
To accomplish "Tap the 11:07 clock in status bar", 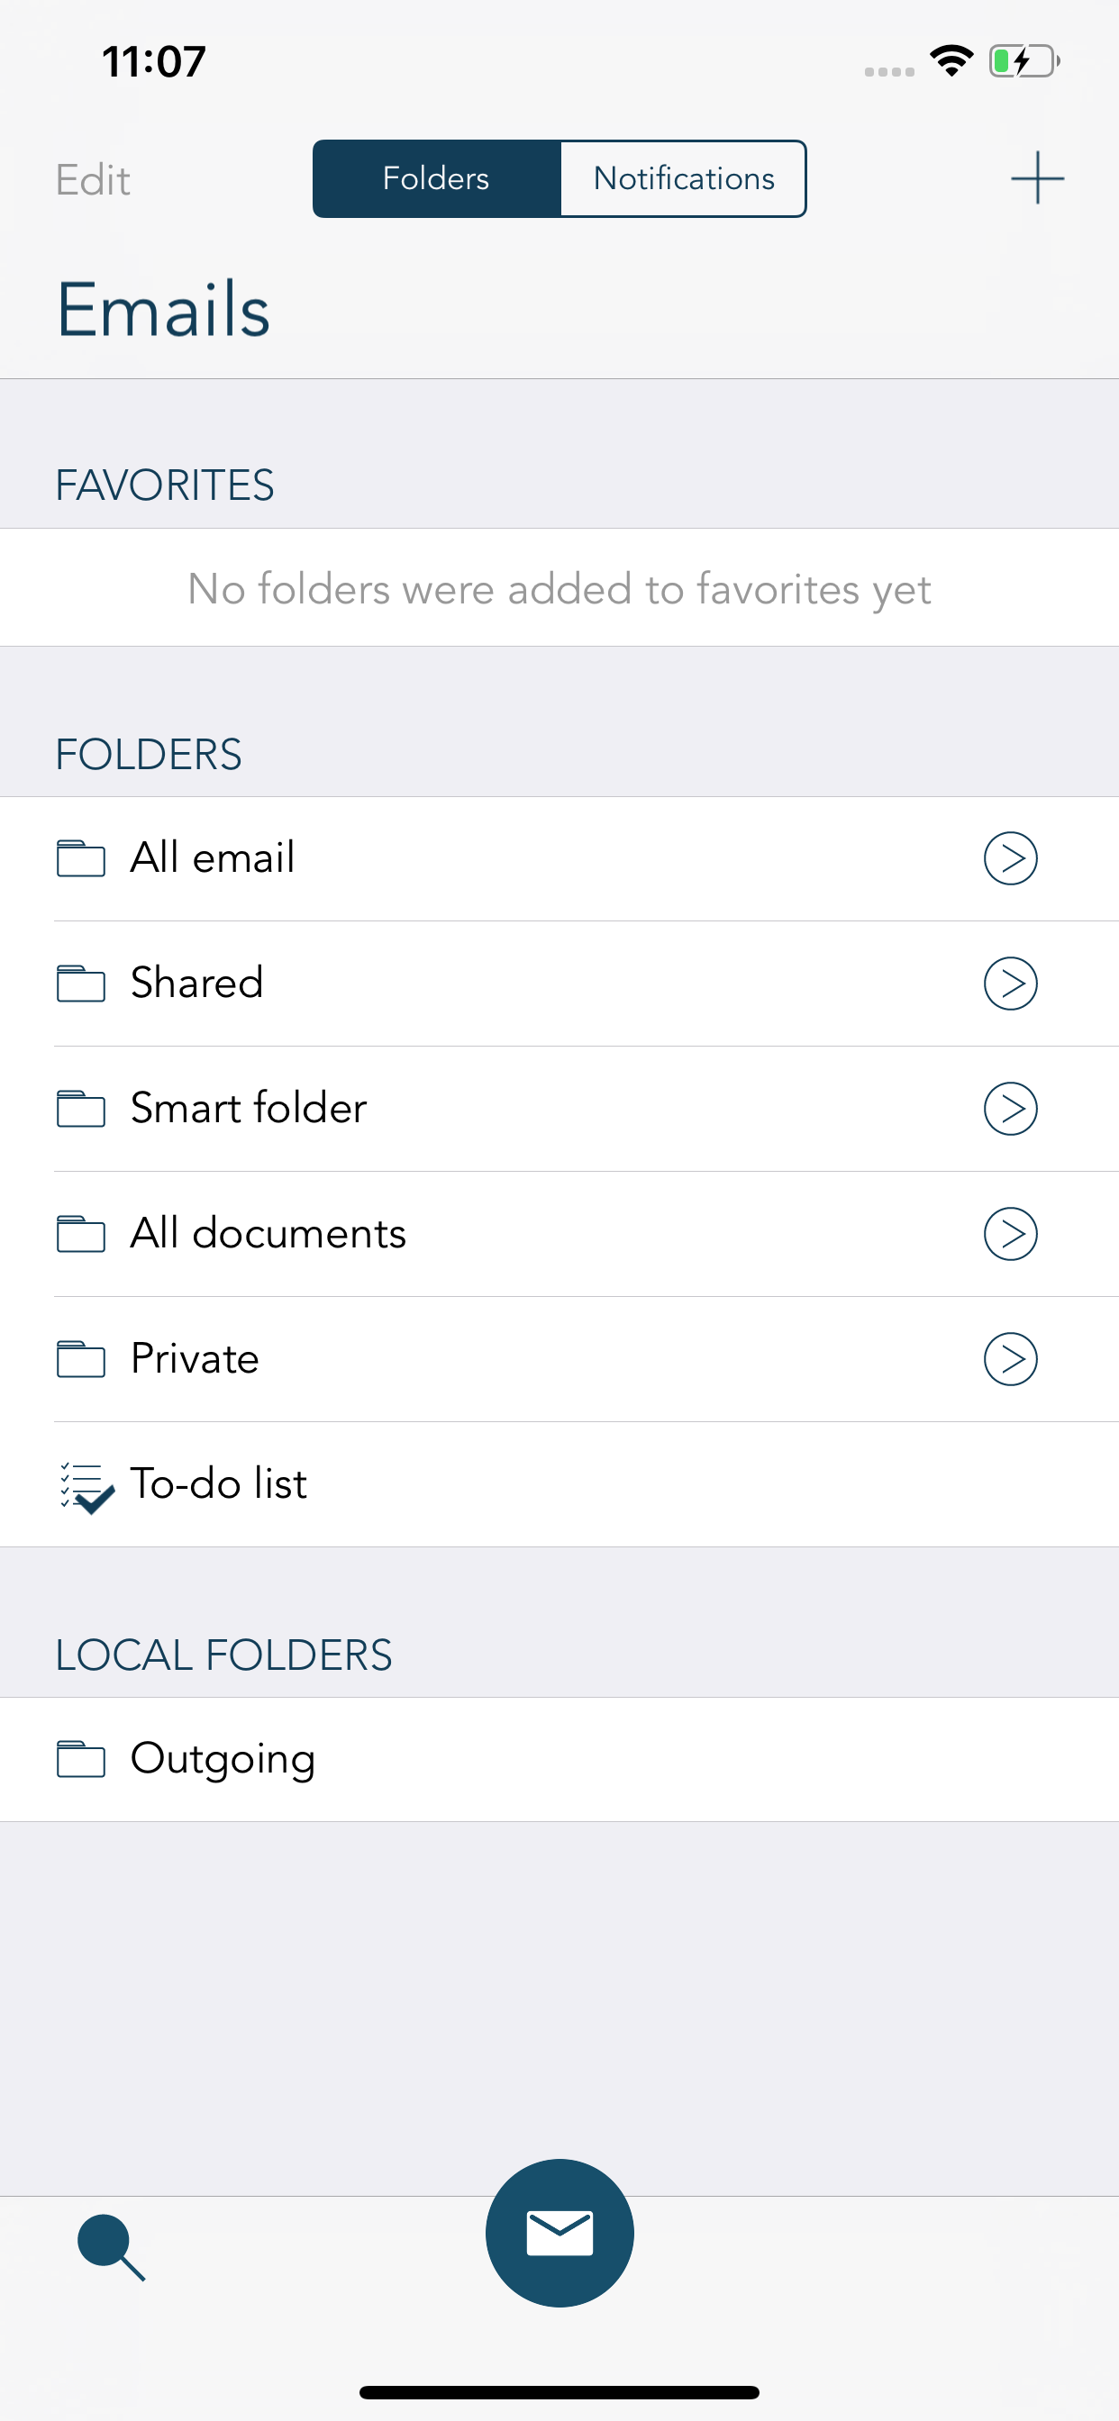I will tap(153, 61).
